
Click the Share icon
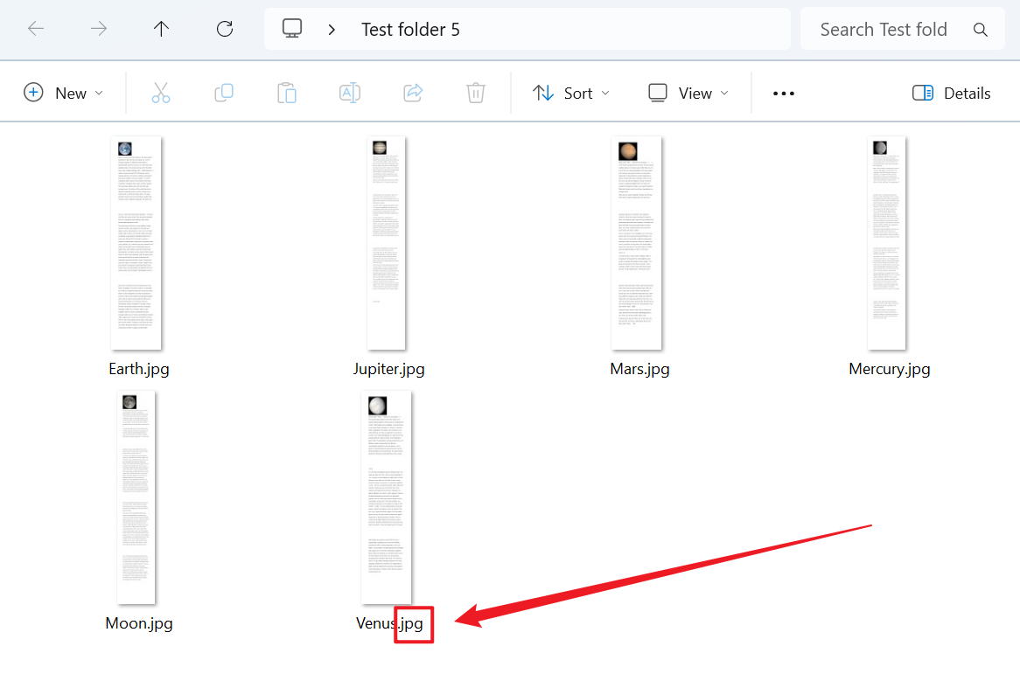point(413,93)
